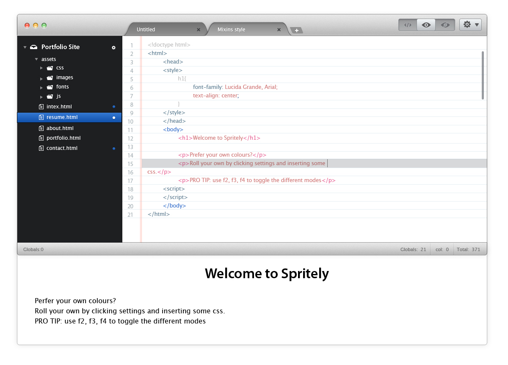Screen dimensions: 508x365
Task: Click line number 15 in gutter
Action: click(x=130, y=164)
